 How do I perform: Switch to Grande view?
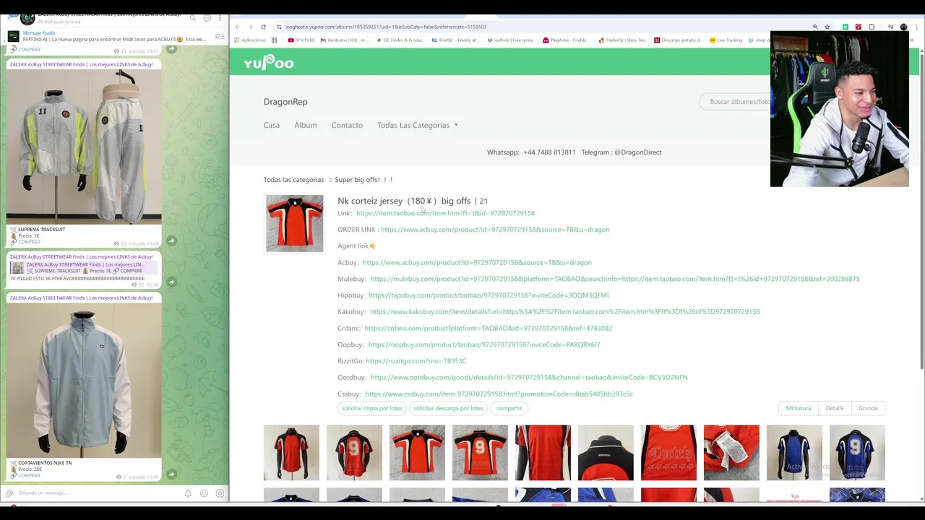[868, 408]
